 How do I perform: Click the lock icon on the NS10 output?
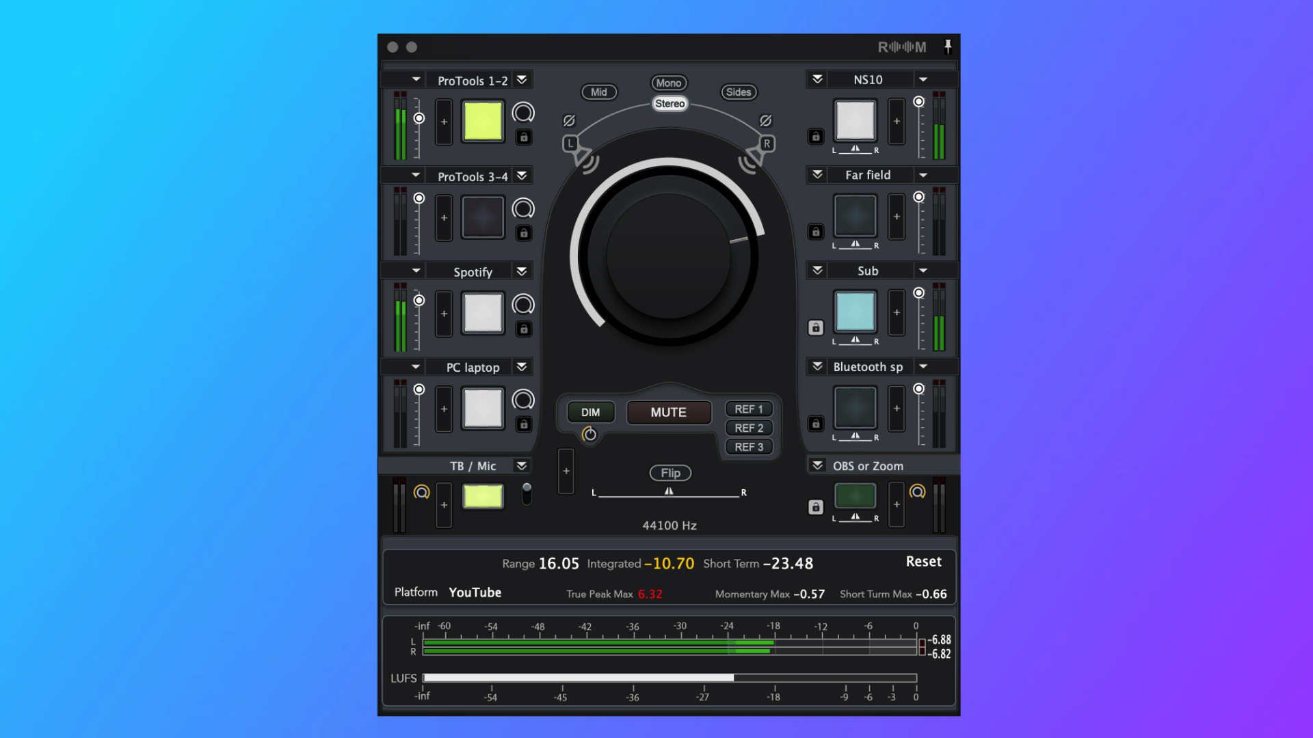816,137
